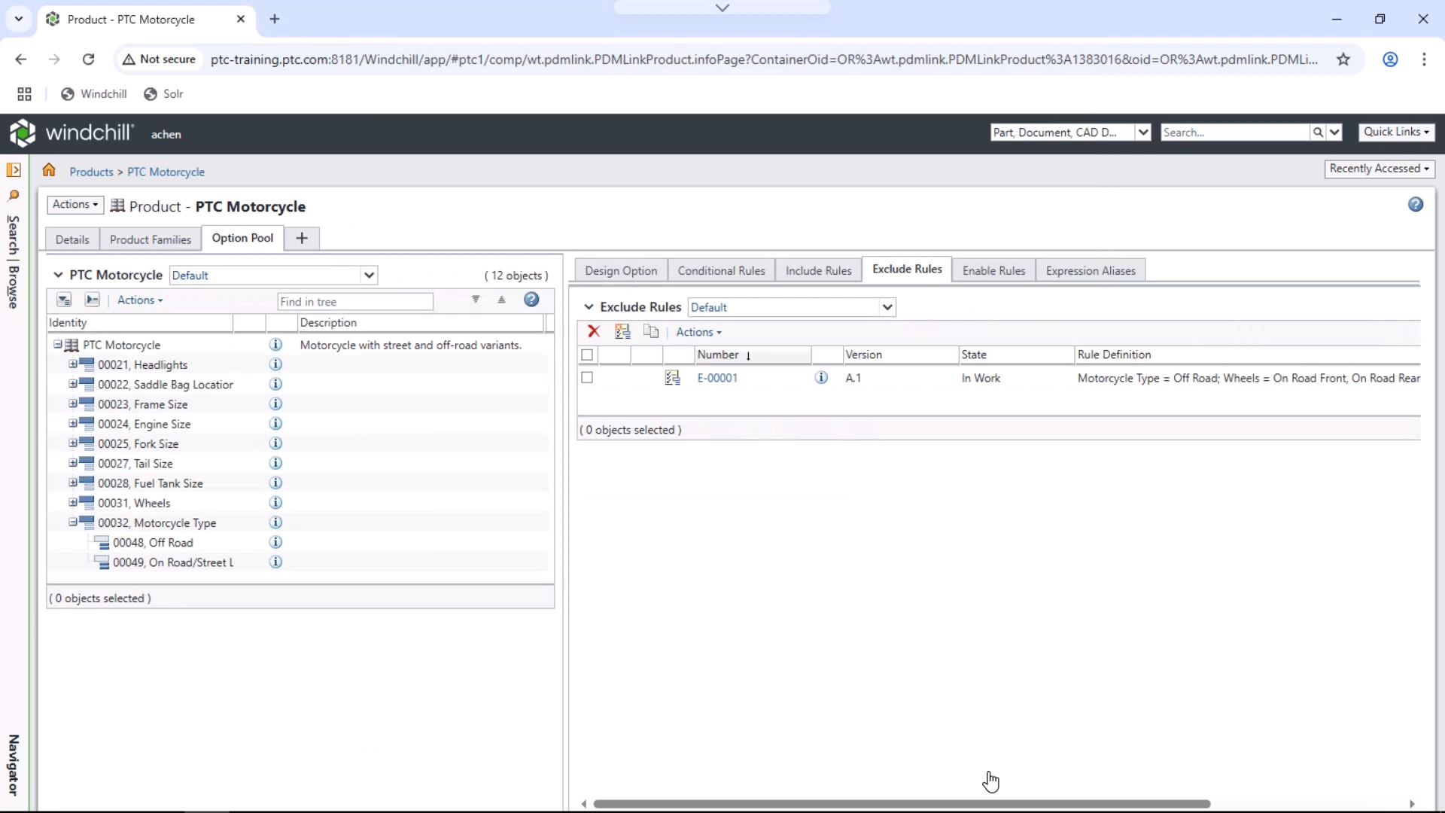Screen dimensions: 1445x813
Task: Open the Product Families tab
Action: coord(151,239)
